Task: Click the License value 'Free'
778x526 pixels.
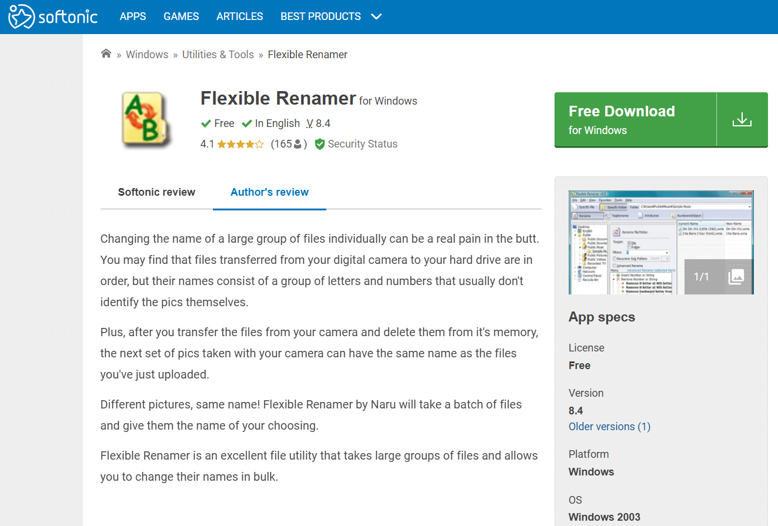Action: [x=579, y=366]
